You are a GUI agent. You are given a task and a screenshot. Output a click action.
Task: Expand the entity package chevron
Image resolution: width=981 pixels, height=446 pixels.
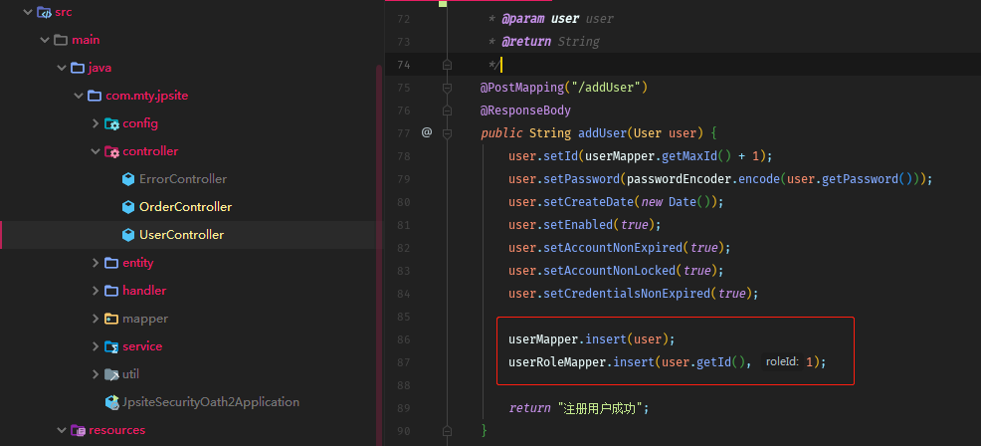pyautogui.click(x=96, y=263)
